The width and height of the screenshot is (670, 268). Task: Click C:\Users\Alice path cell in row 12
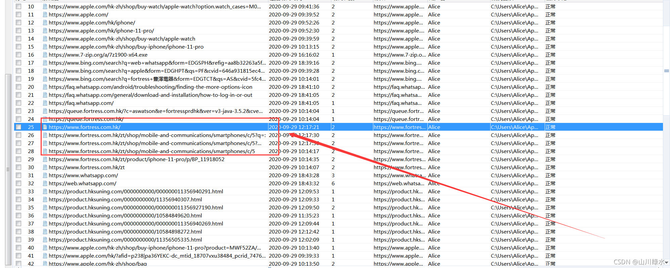pos(514,22)
